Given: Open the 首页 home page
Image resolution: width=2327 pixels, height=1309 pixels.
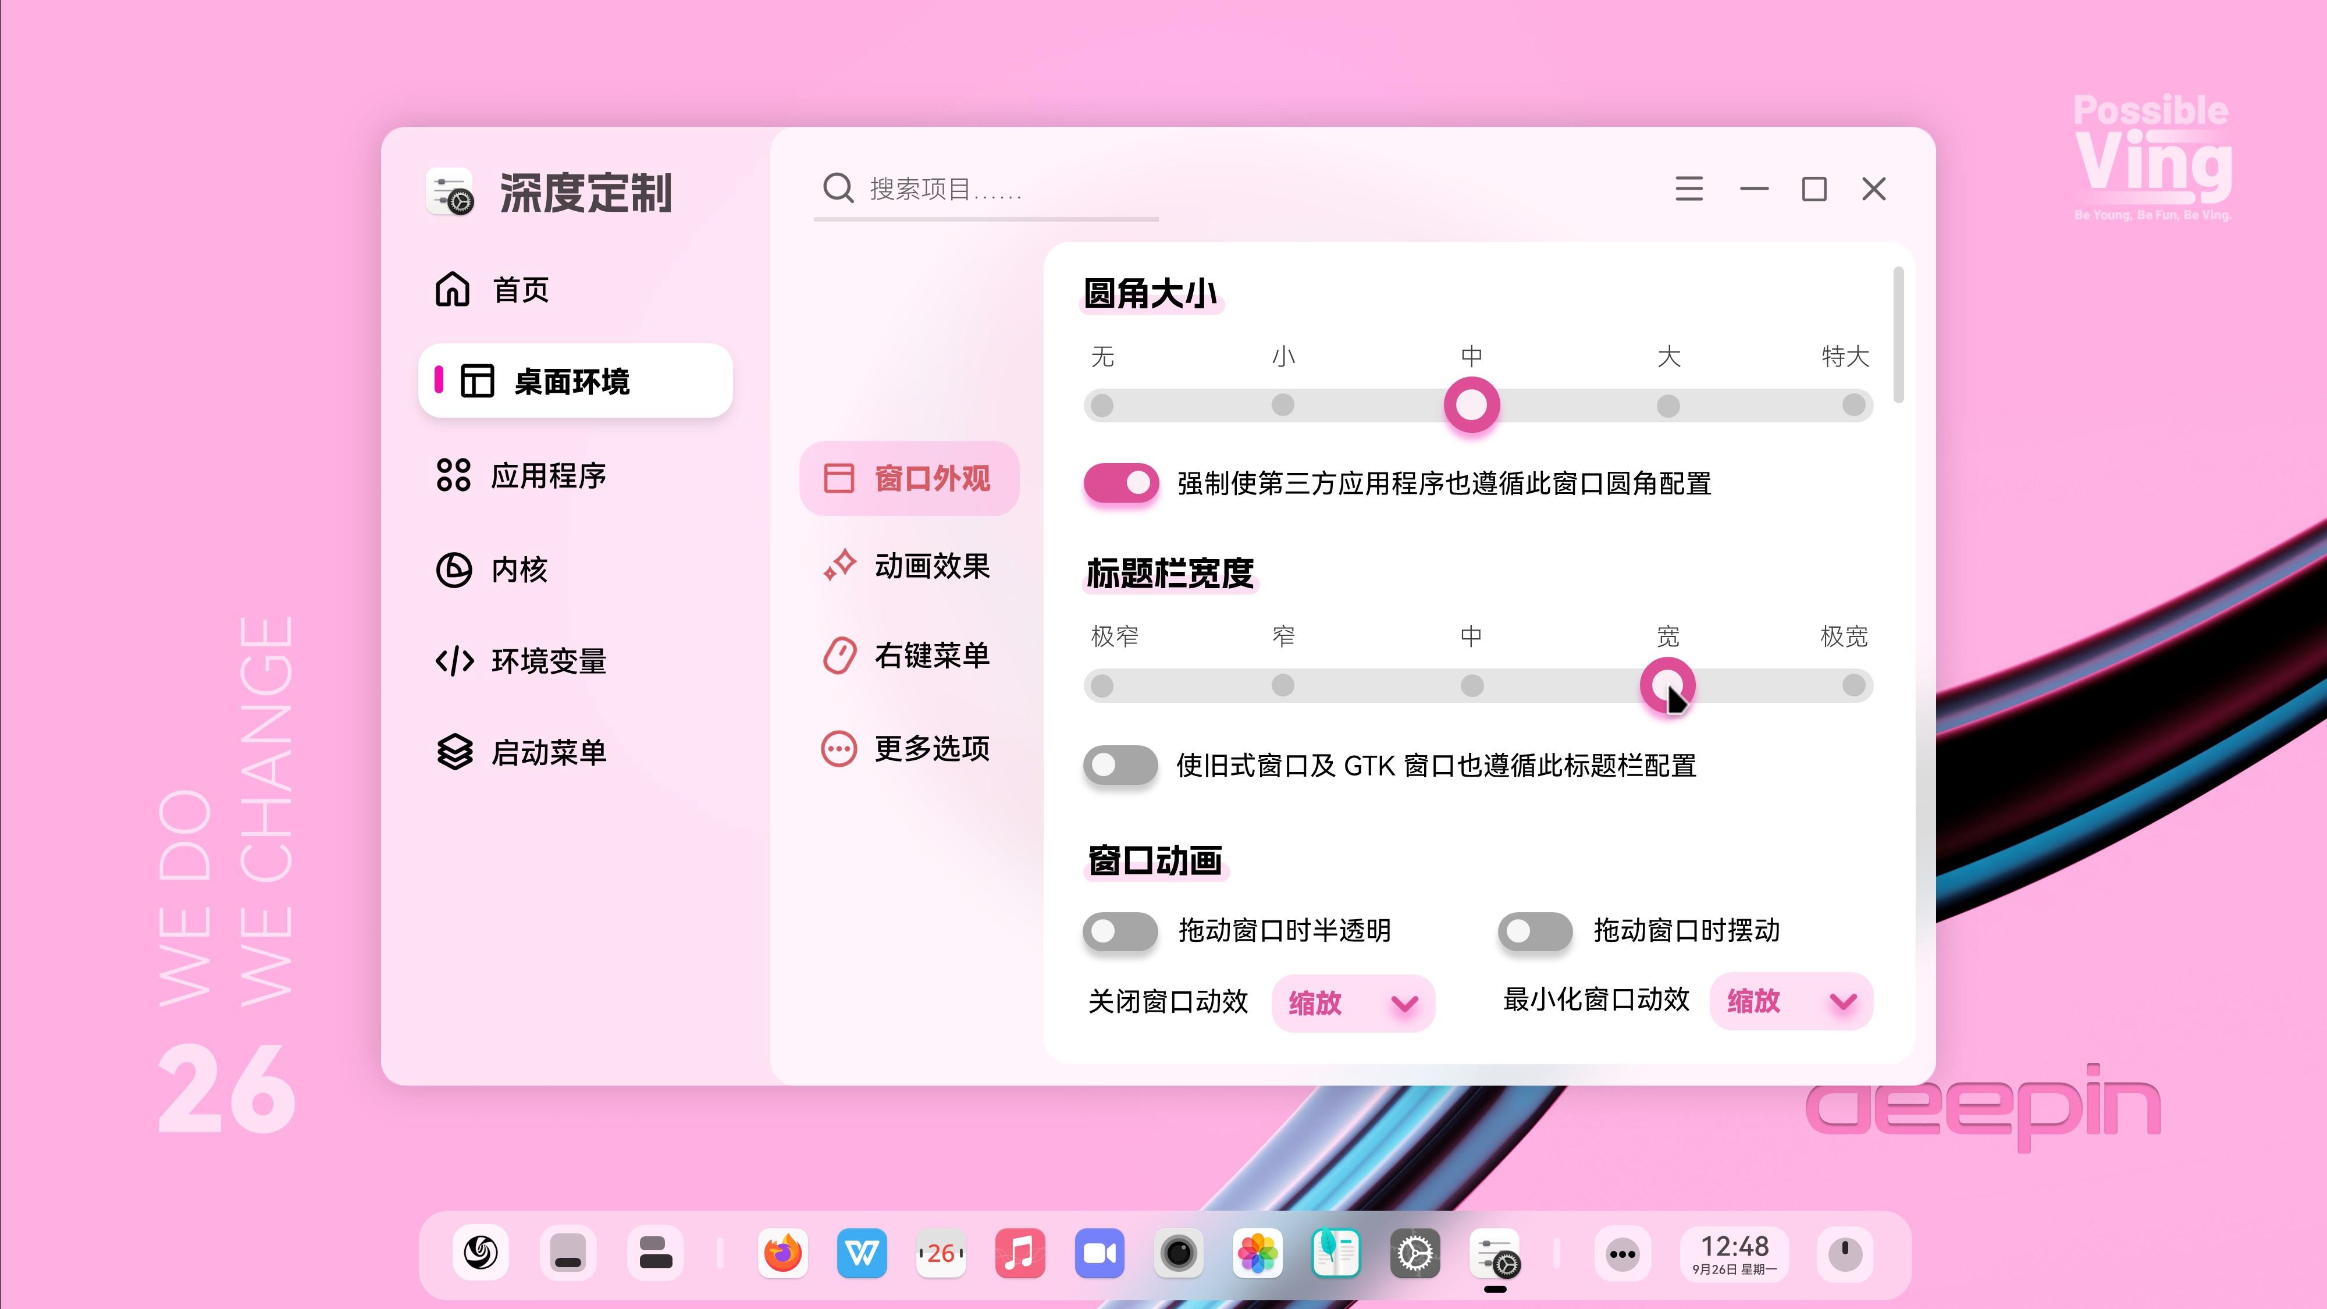Looking at the screenshot, I should (x=492, y=290).
